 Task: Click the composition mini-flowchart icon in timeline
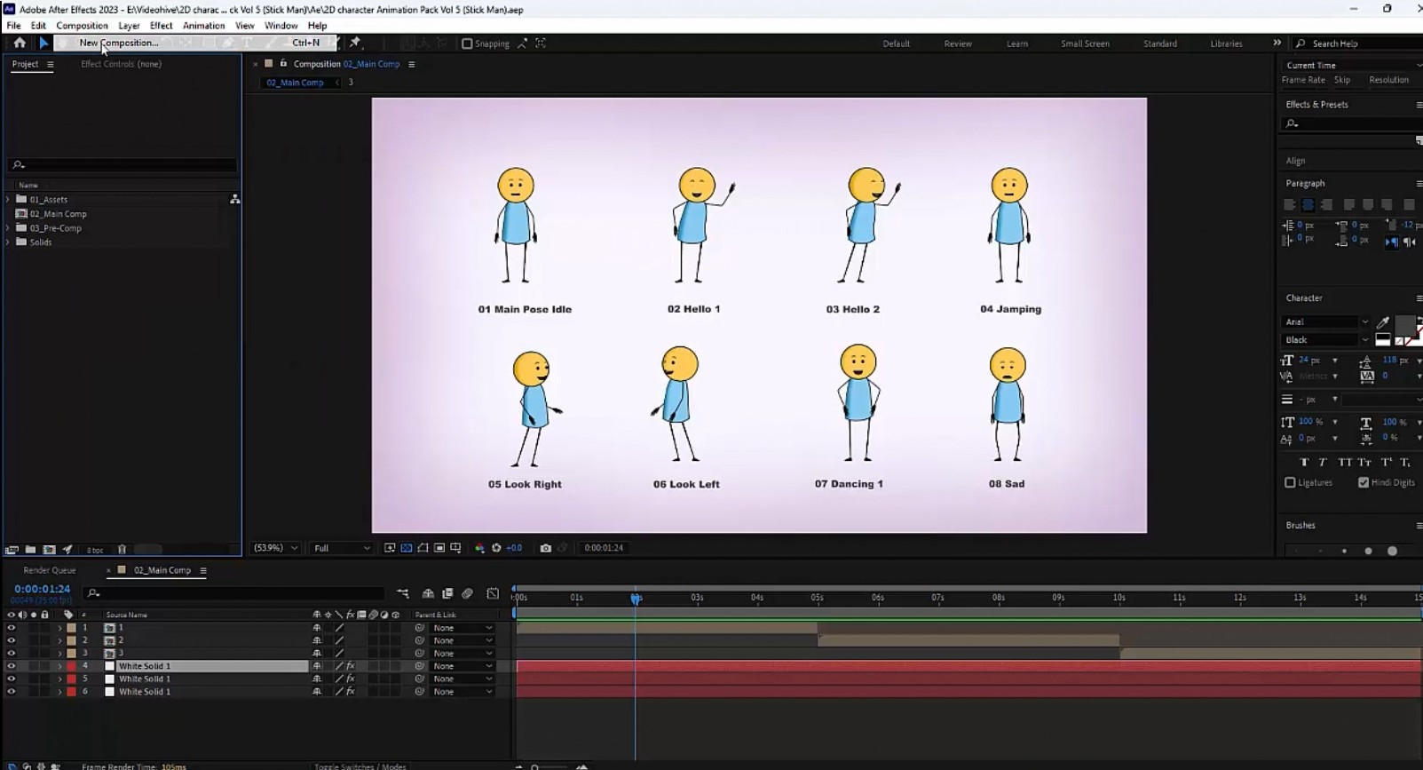403,593
